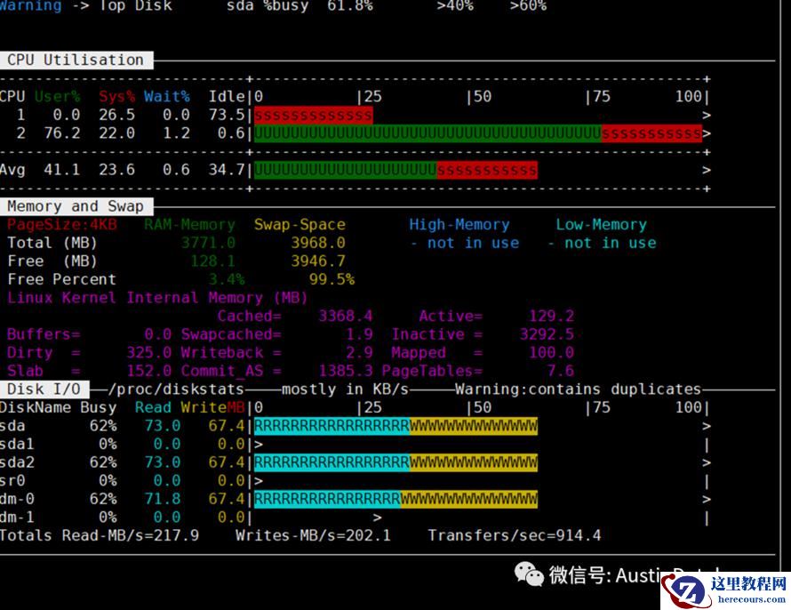The height and width of the screenshot is (610, 791).
Task: Click the '>60%' threshold in warning line
Action: click(528, 6)
